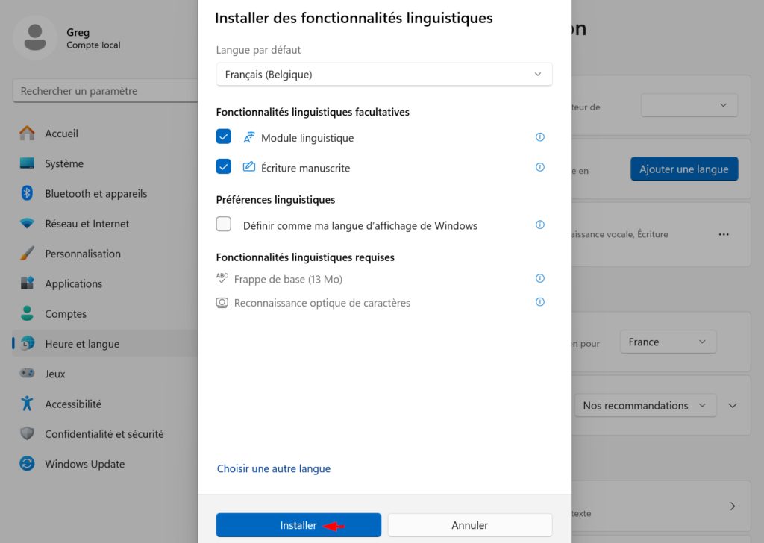Click the Accessibilité figure icon
Image resolution: width=764 pixels, height=543 pixels.
pyautogui.click(x=27, y=404)
